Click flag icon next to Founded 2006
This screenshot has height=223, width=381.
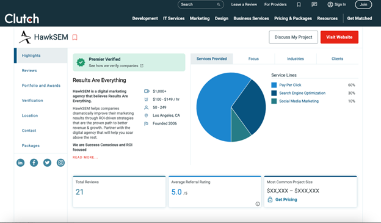coord(146,123)
